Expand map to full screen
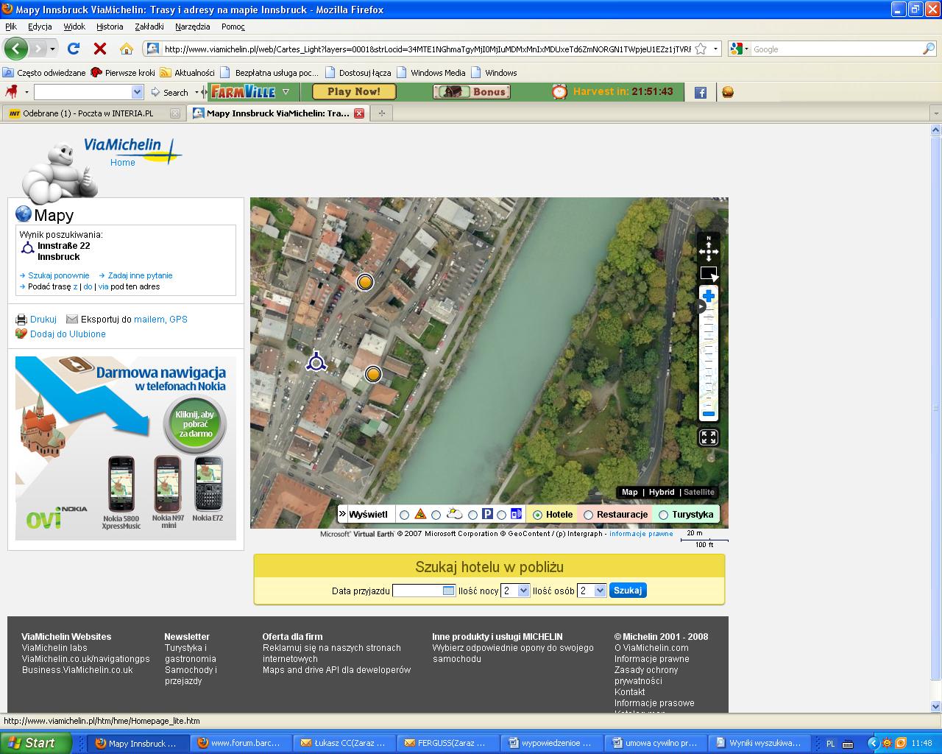 point(709,437)
